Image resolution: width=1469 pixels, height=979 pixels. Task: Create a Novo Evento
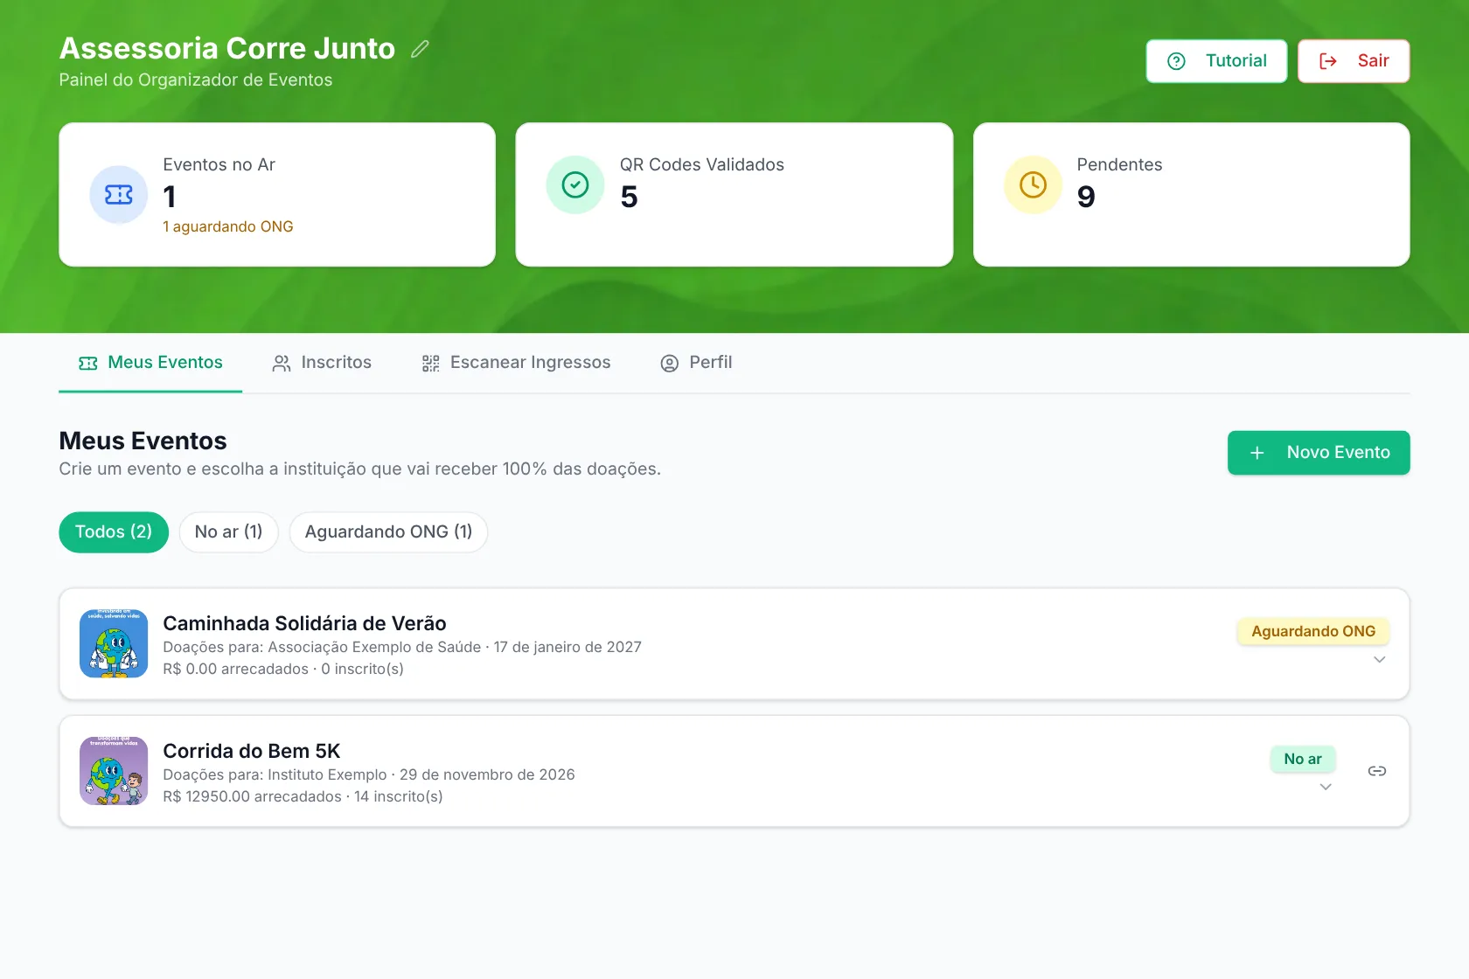[x=1319, y=453]
